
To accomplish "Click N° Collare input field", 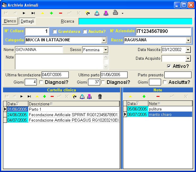I will click(37, 31).
